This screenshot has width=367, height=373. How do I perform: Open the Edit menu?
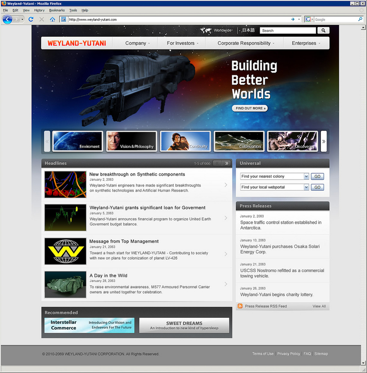(x=16, y=10)
